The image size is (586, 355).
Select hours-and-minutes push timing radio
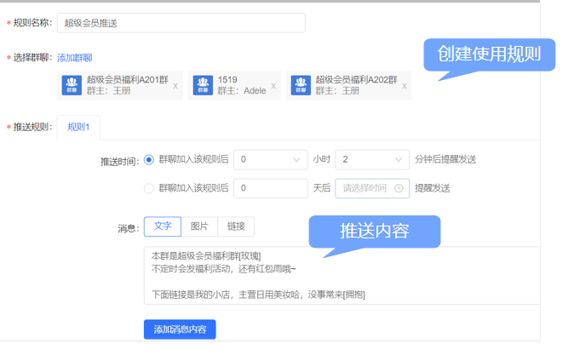click(x=149, y=159)
